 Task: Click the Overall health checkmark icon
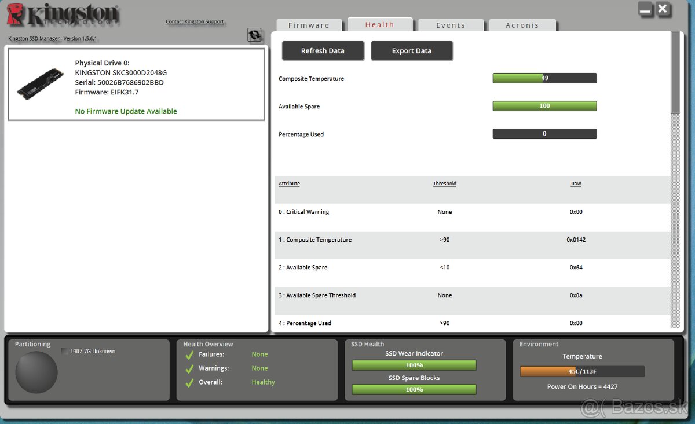189,382
